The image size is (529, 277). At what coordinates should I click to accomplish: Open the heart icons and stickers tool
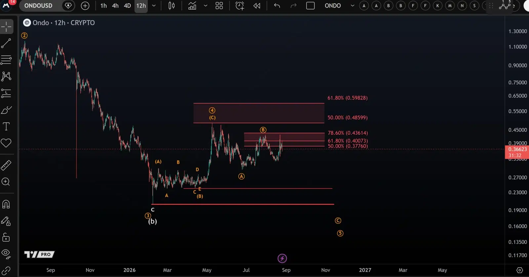pyautogui.click(x=6, y=143)
